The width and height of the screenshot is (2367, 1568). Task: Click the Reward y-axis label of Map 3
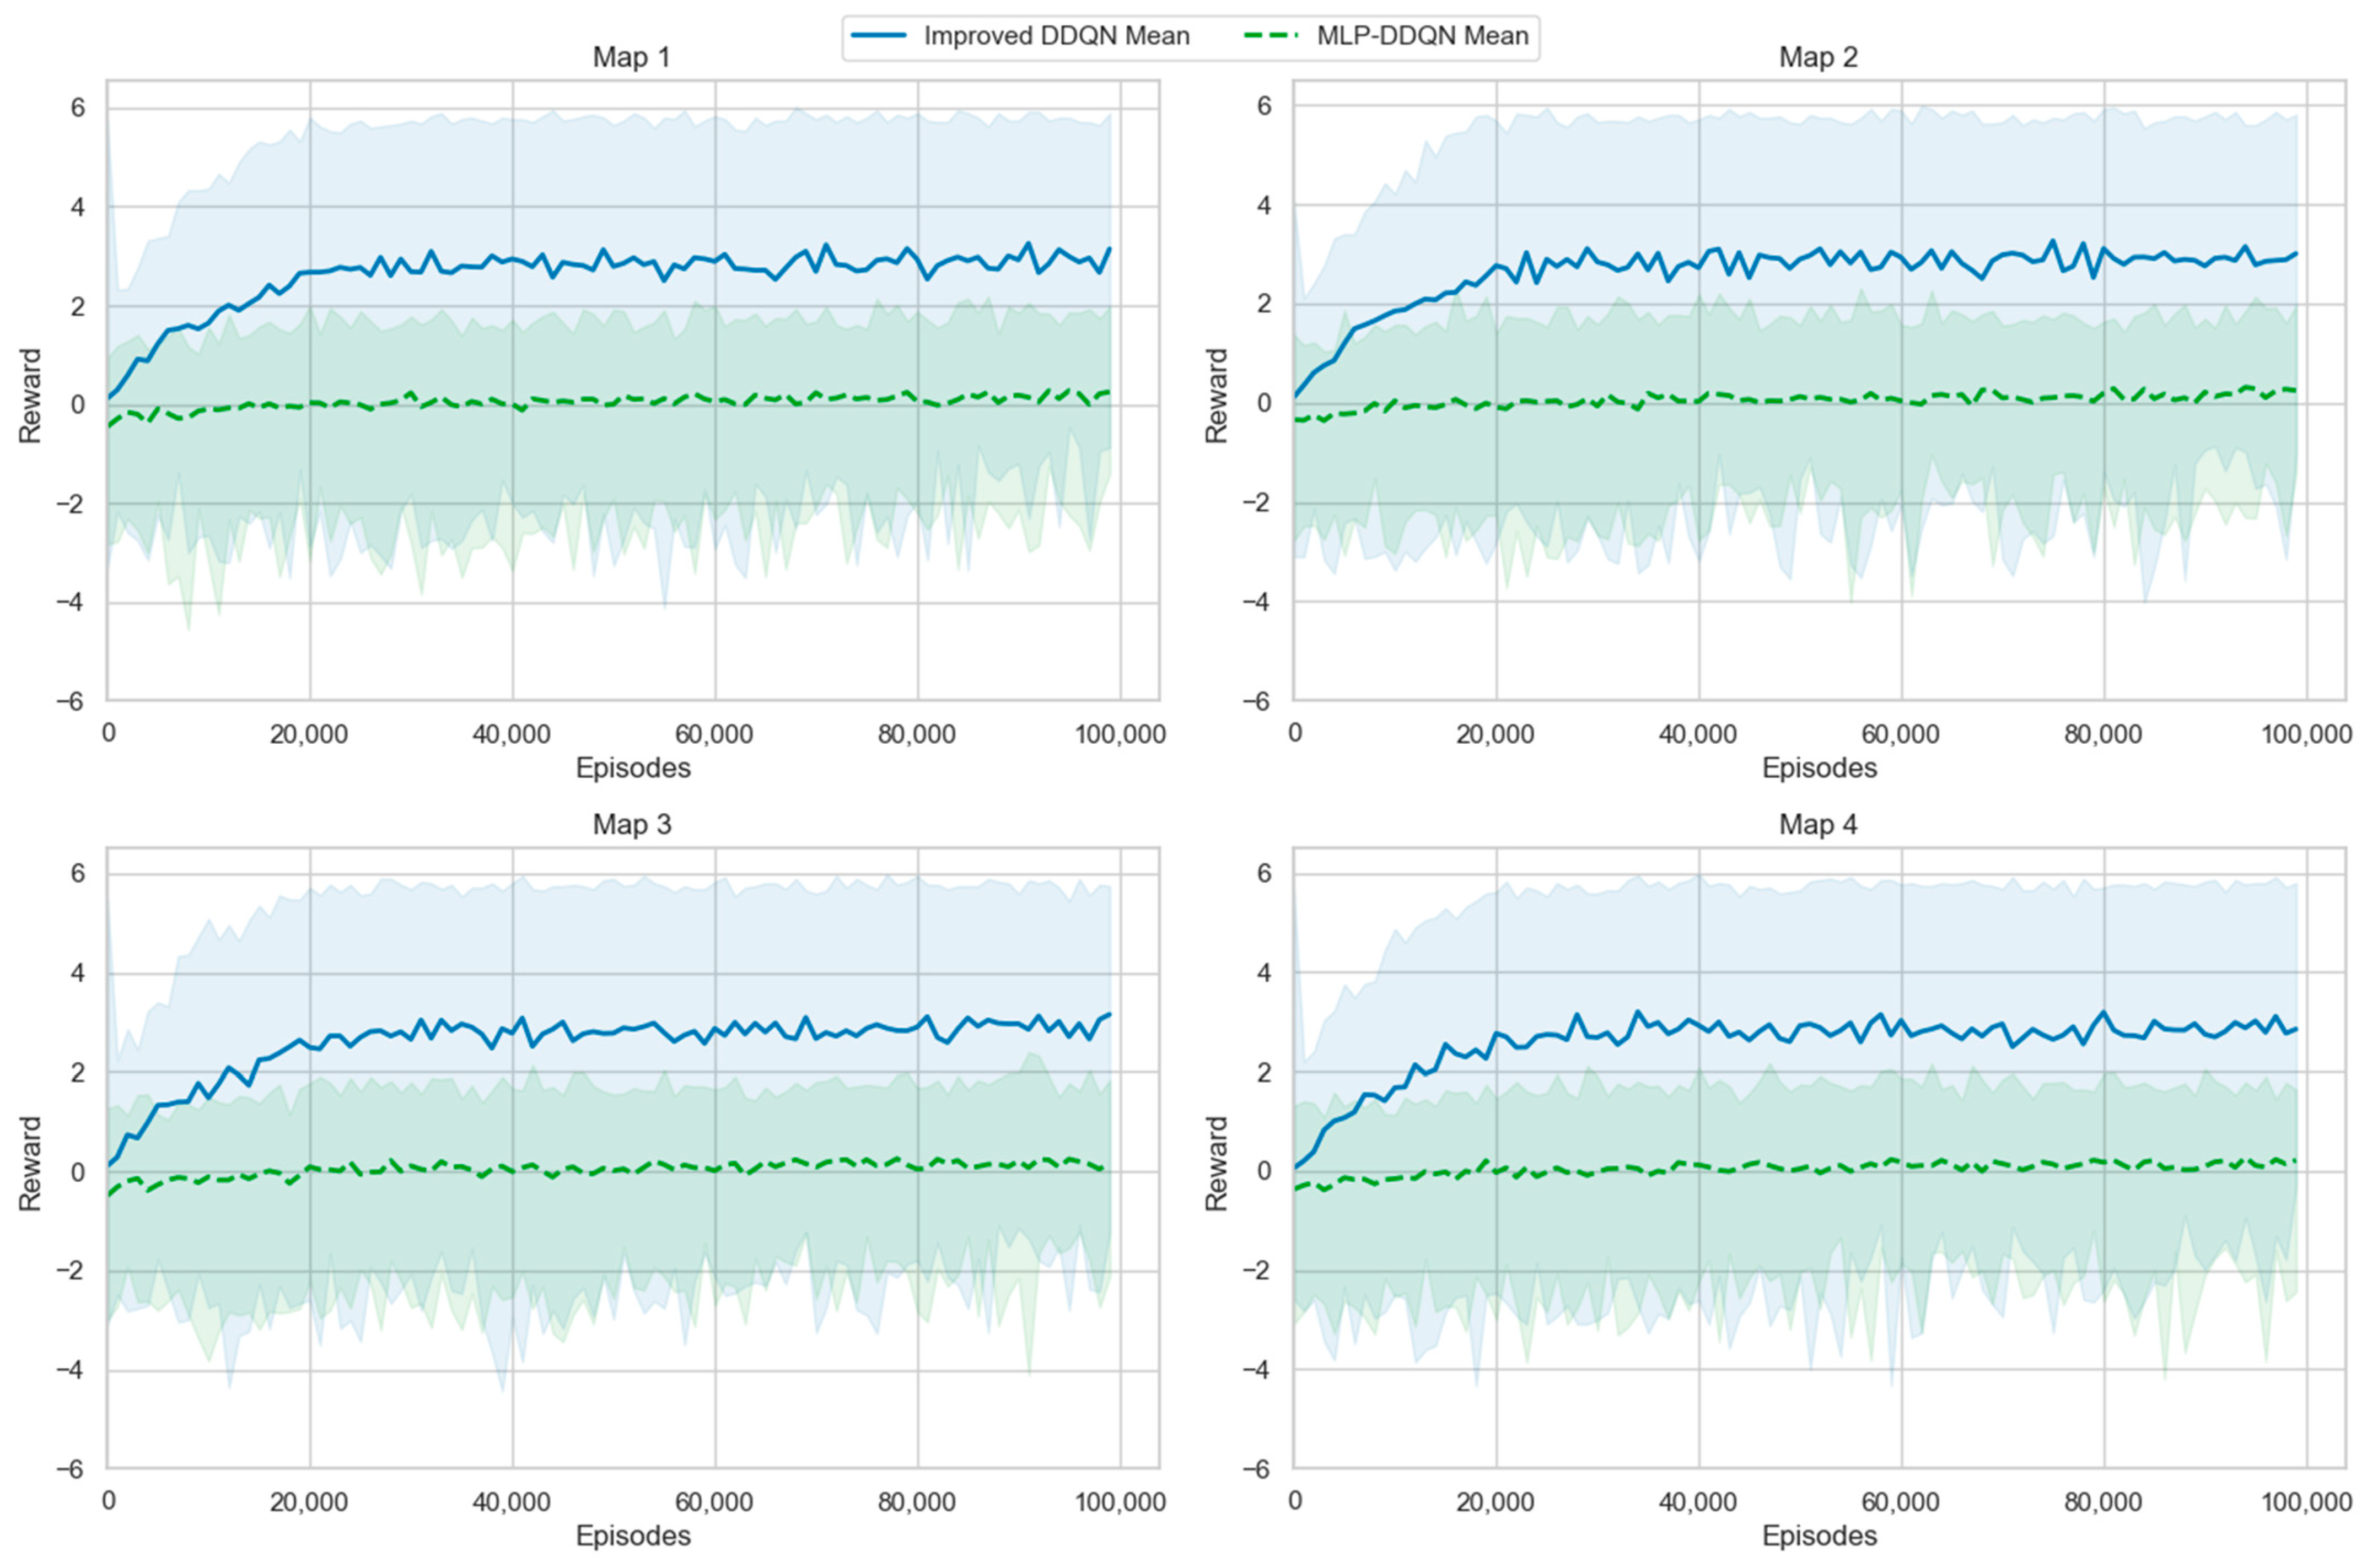click(30, 1164)
